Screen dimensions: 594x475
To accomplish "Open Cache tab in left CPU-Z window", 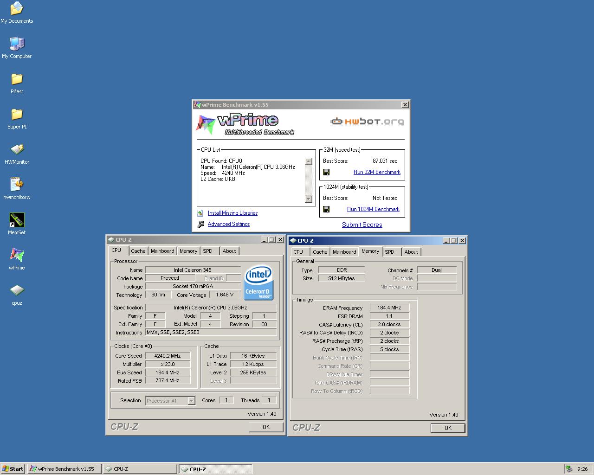I will coord(138,251).
